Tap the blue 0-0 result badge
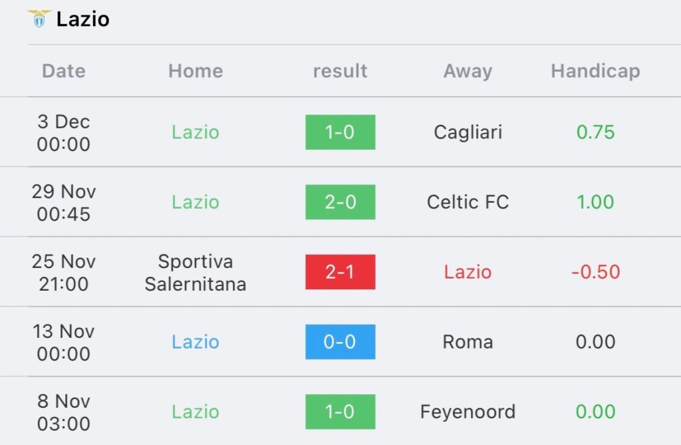The image size is (681, 445). 340,342
